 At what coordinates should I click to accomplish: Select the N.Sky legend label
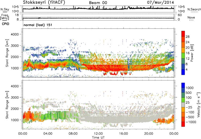[5, 9]
